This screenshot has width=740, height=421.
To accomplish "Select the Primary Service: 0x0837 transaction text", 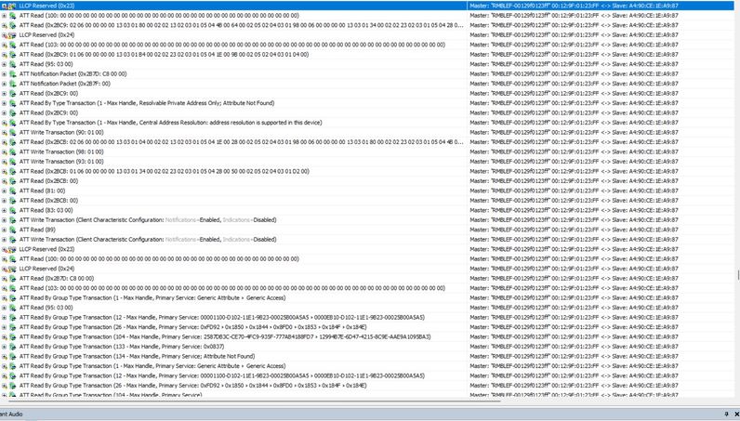I will pos(122,347).
